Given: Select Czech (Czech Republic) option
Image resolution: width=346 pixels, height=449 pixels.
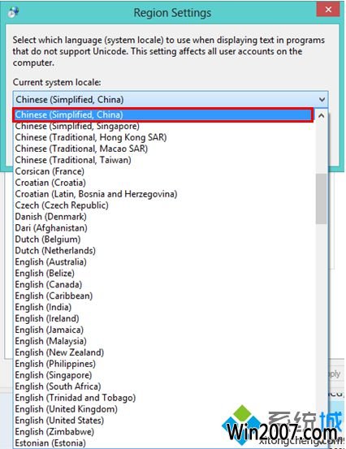Looking at the screenshot, I should 163,205.
